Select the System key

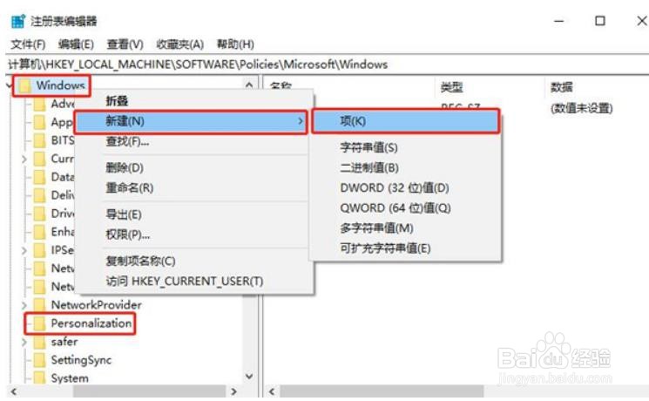pyautogui.click(x=70, y=378)
